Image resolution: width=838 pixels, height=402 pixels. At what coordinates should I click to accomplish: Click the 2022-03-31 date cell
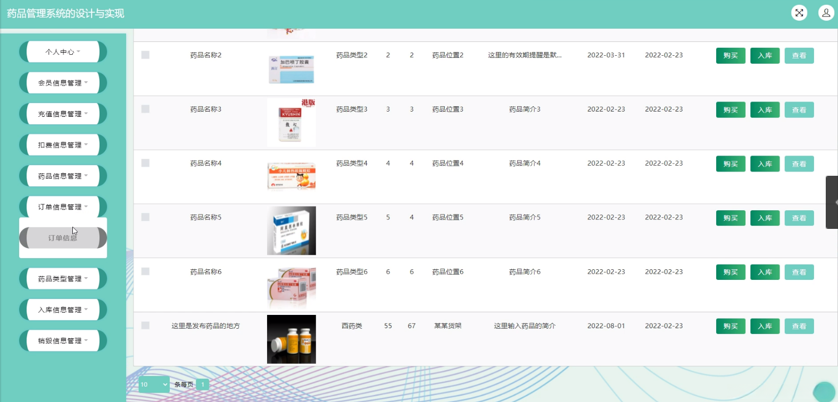(606, 55)
